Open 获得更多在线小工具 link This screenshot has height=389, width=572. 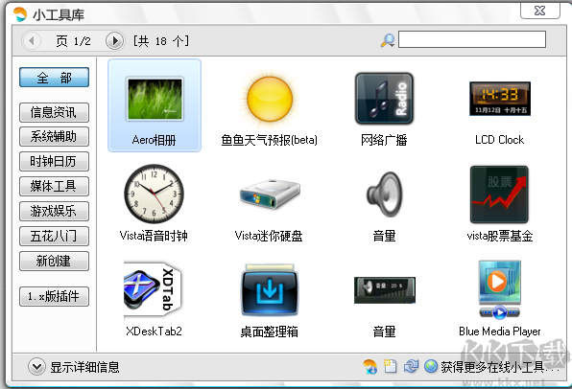(500, 367)
